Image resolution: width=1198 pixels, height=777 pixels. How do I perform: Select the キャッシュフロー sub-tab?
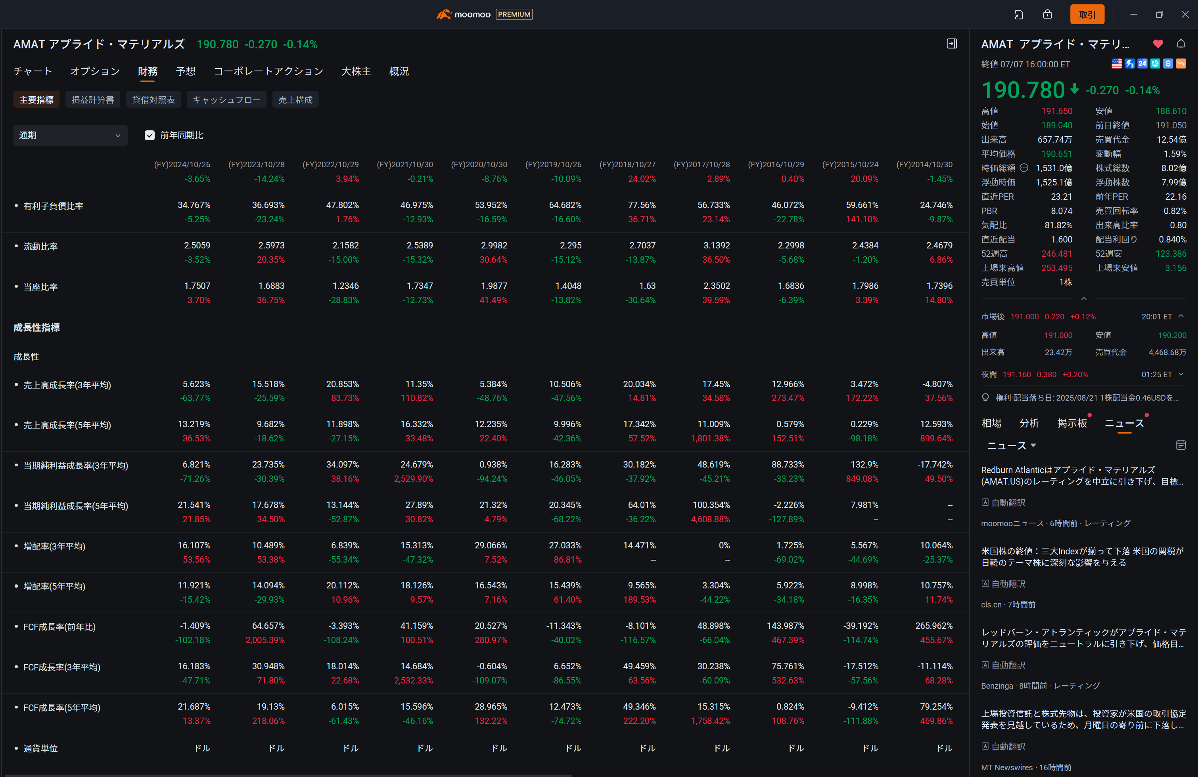226,99
